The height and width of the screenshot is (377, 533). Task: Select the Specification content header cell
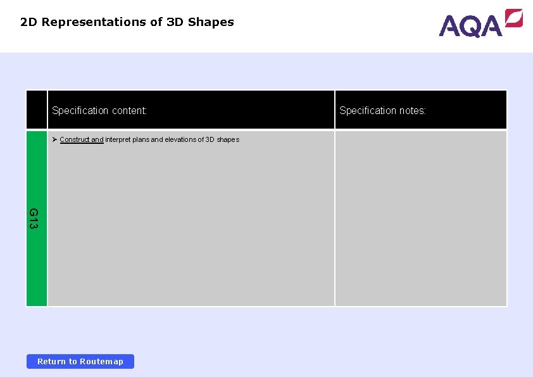[190, 110]
